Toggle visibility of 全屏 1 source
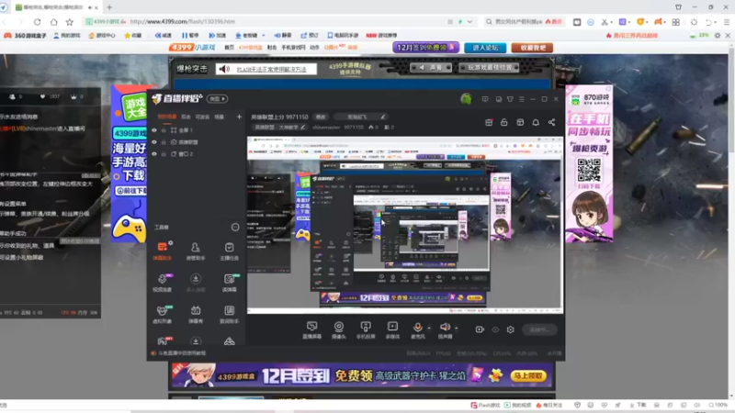The width and height of the screenshot is (735, 413). [x=154, y=130]
